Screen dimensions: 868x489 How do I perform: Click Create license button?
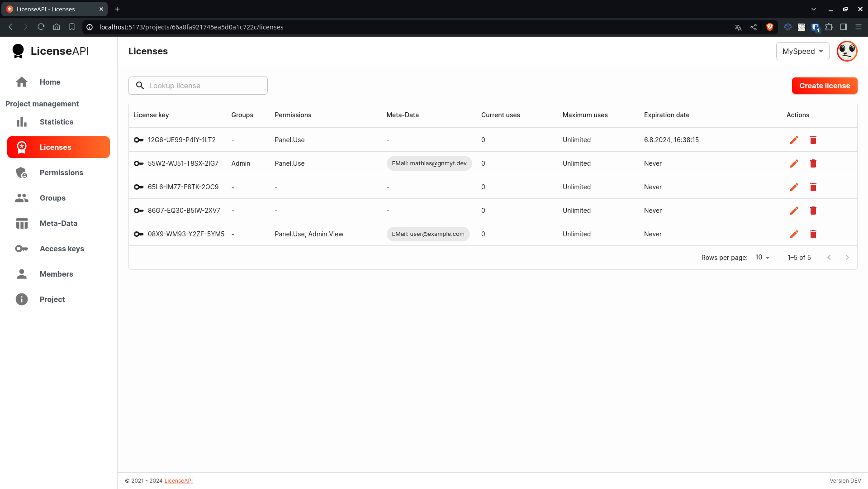(825, 86)
